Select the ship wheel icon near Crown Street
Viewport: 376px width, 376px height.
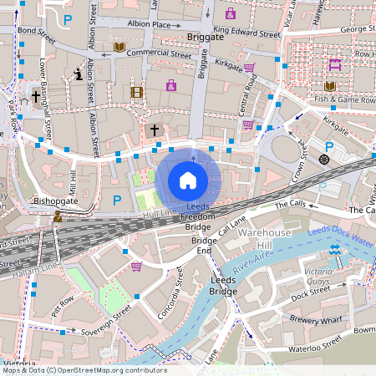324,160
